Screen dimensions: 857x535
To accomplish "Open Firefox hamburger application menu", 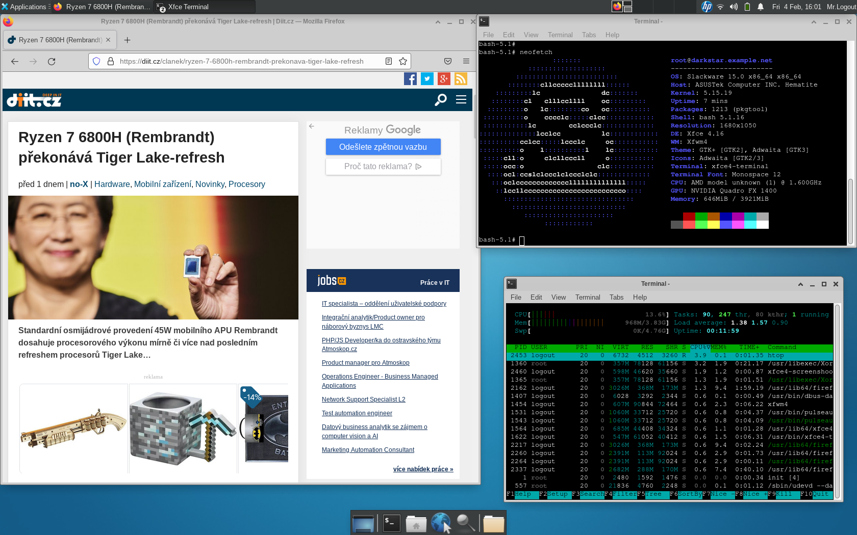I will tap(466, 61).
